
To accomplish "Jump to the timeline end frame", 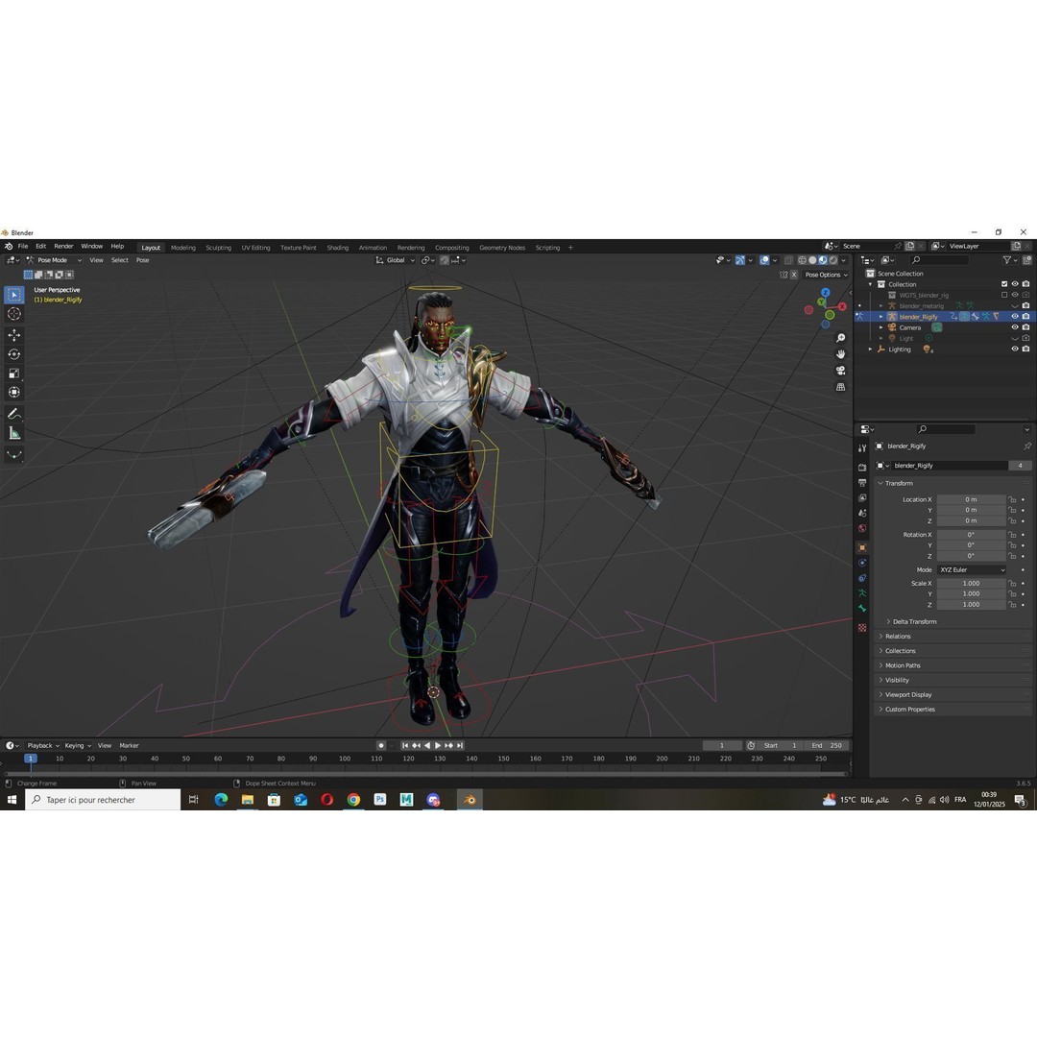I will [460, 746].
